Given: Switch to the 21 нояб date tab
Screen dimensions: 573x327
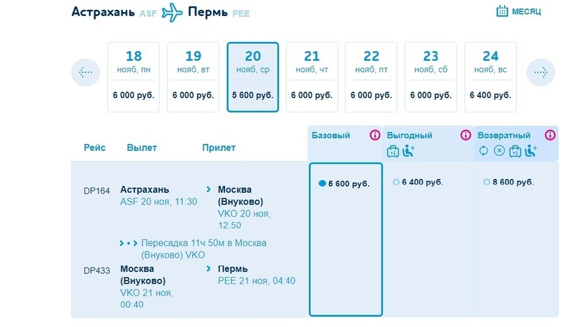Looking at the screenshot, I should click(x=312, y=77).
